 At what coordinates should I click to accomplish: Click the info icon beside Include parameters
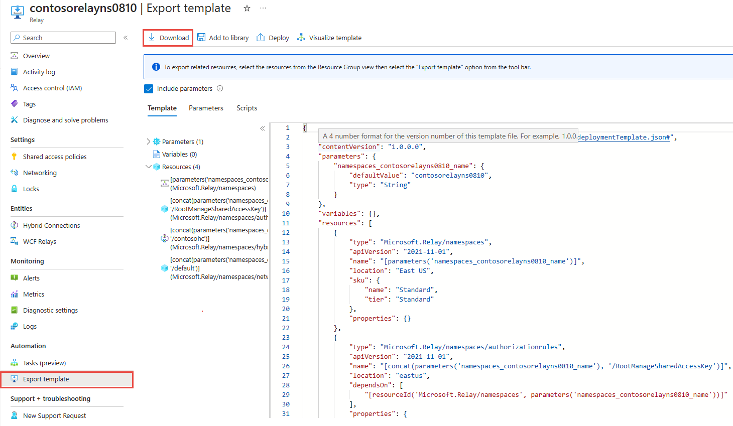pyautogui.click(x=220, y=88)
